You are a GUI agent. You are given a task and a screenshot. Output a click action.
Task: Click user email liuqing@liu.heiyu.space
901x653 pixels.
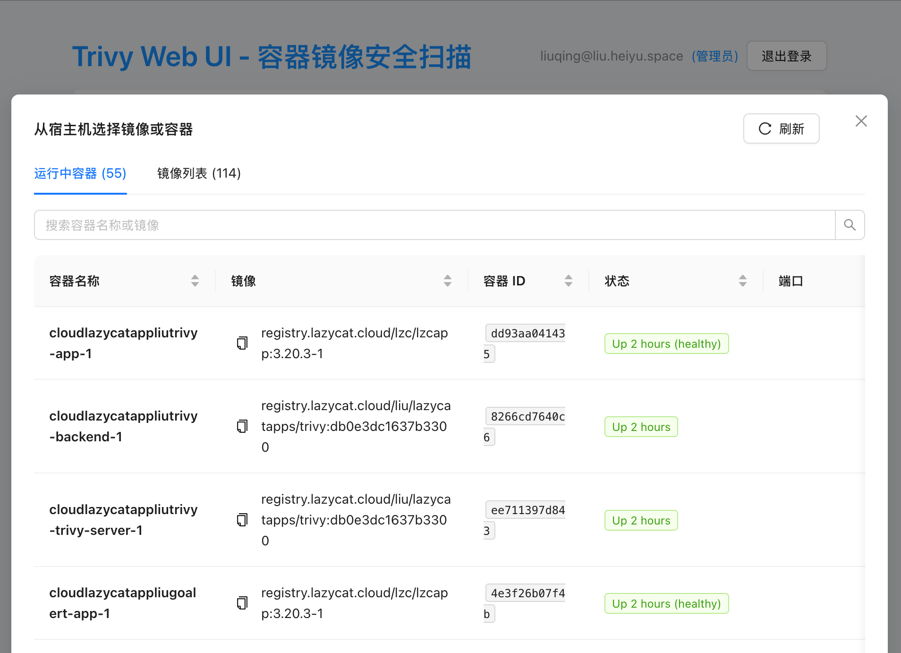[612, 56]
